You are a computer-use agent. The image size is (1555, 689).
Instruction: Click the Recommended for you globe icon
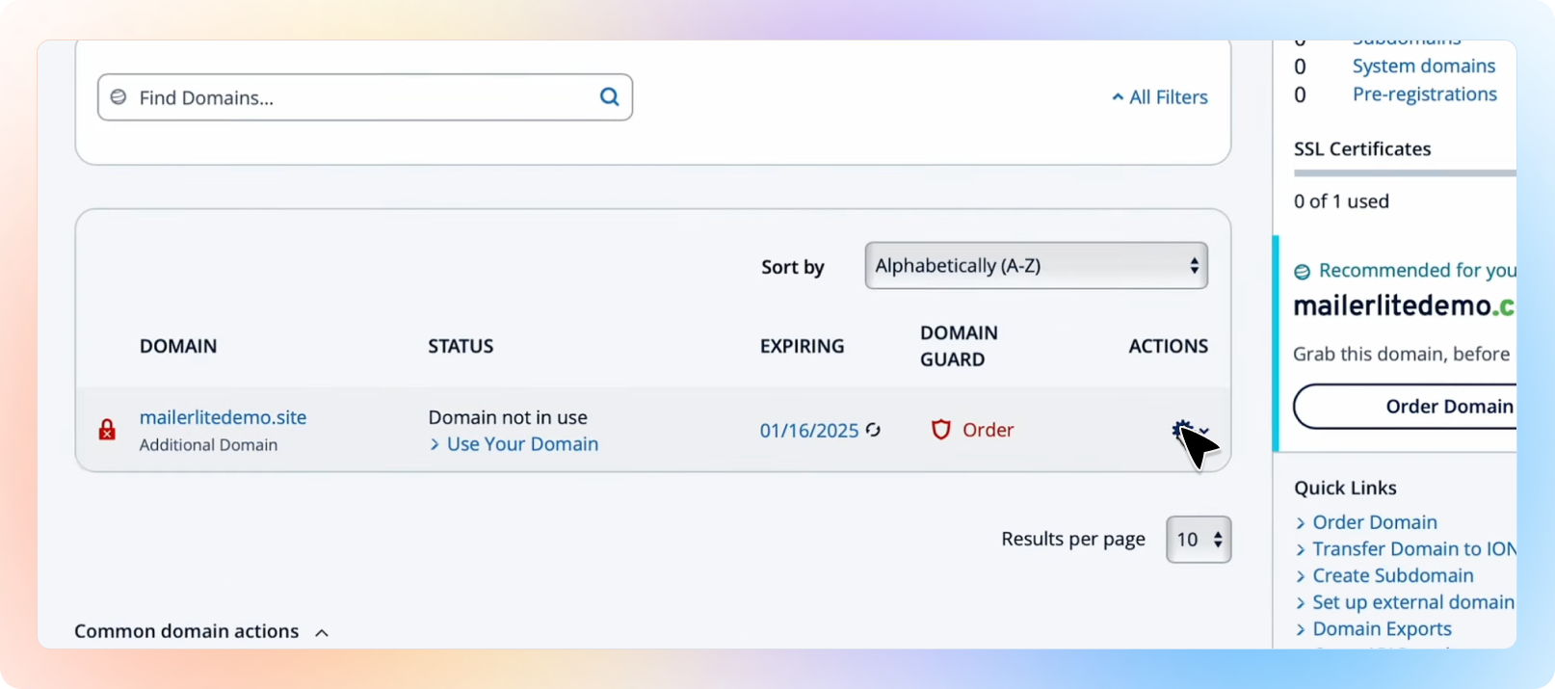click(x=1303, y=272)
